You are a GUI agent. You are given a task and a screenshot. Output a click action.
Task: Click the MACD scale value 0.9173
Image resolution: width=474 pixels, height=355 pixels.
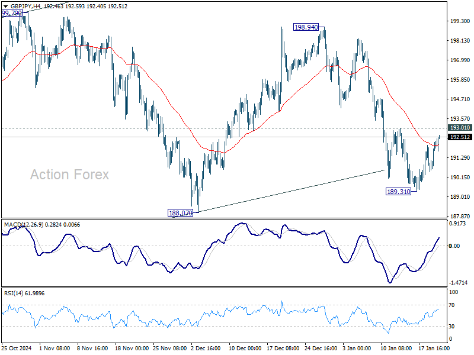click(x=458, y=224)
